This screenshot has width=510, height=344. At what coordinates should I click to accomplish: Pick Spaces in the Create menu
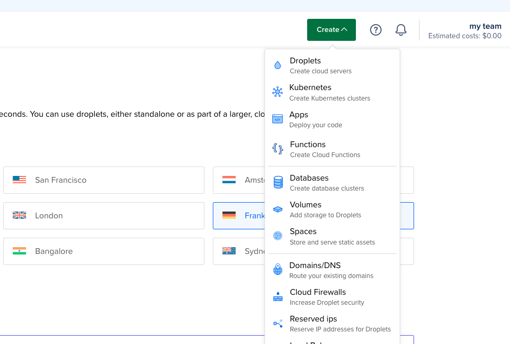point(332,237)
